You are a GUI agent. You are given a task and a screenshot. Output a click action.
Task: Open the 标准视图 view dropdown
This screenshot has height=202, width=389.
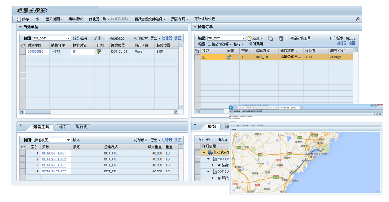tap(68, 140)
